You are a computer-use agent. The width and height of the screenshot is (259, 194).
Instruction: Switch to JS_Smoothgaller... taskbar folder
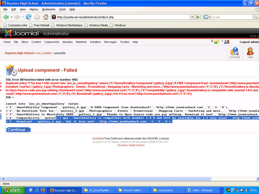(x=99, y=190)
